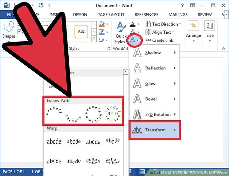Open the Shape Effects icon
Screen dimensions: 229x176
click(x=101, y=40)
